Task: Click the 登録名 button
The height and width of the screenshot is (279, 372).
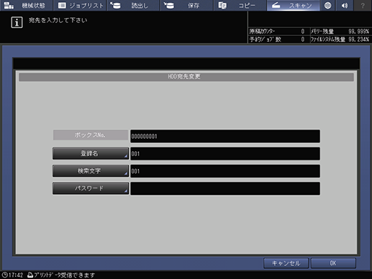Action: 91,153
